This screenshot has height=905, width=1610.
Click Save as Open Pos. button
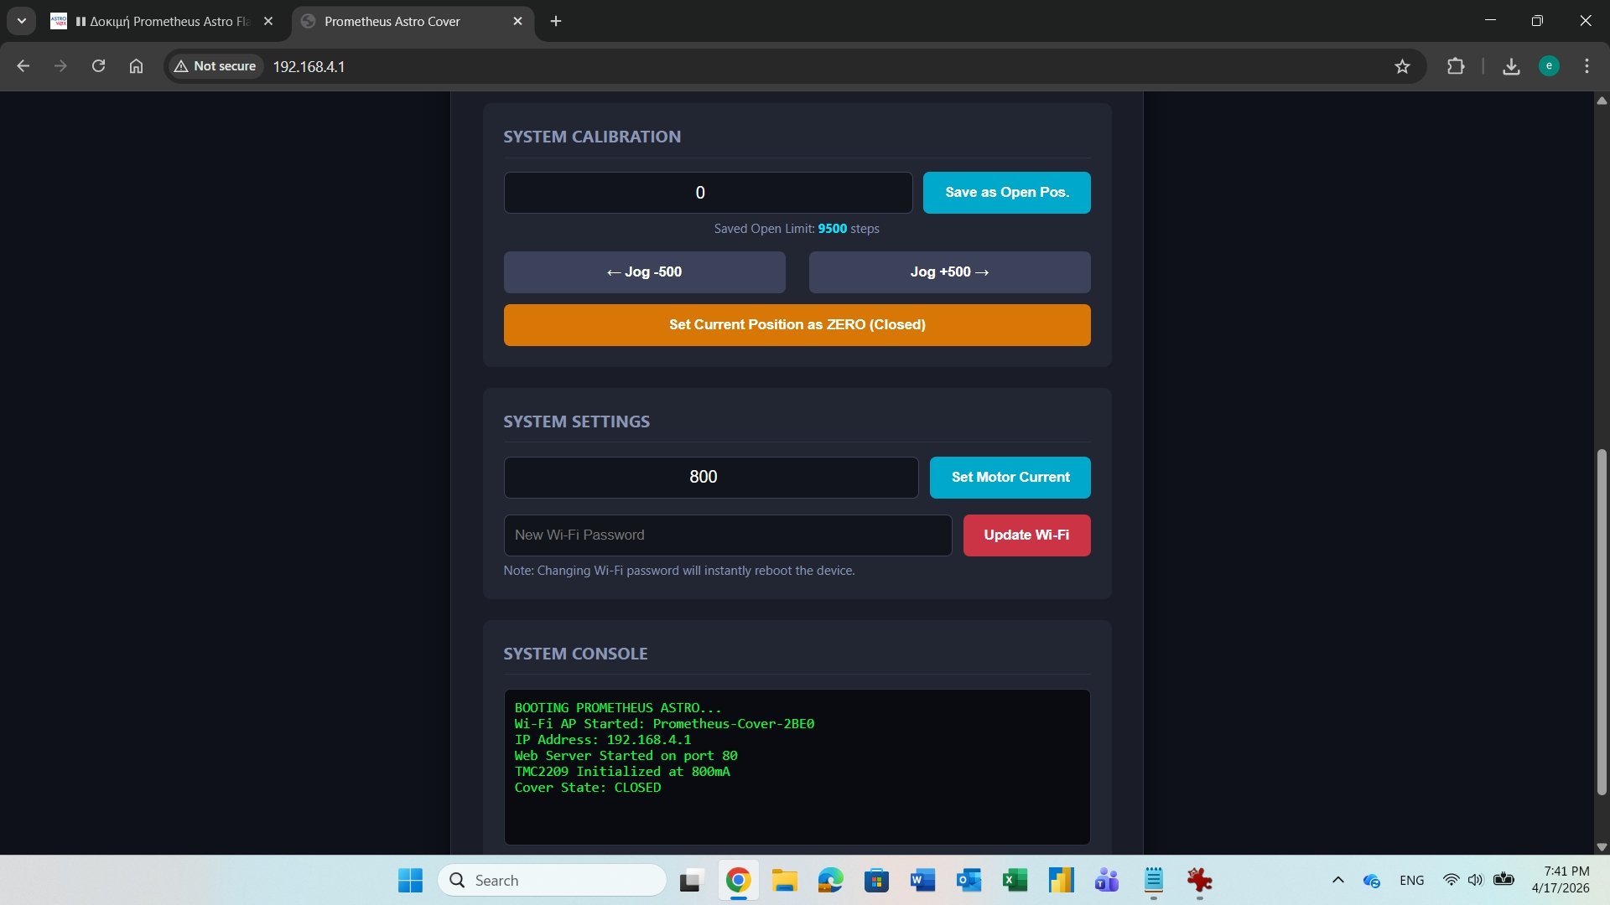point(1006,193)
